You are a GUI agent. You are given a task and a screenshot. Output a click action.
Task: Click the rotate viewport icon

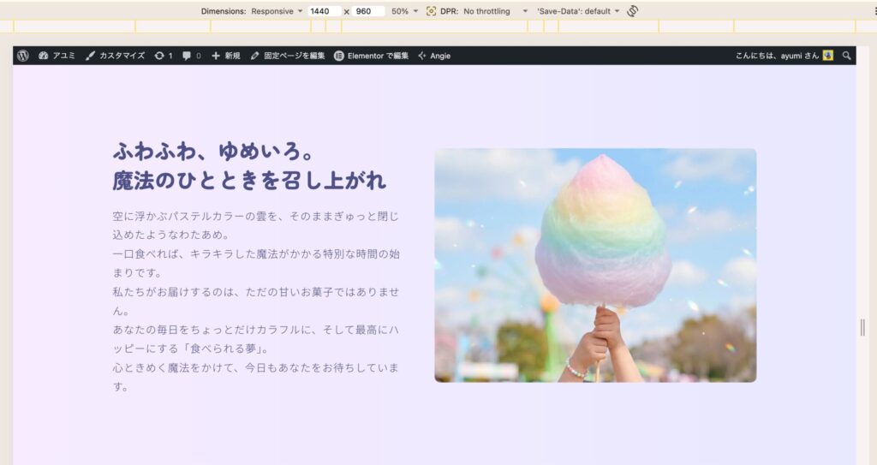633,11
